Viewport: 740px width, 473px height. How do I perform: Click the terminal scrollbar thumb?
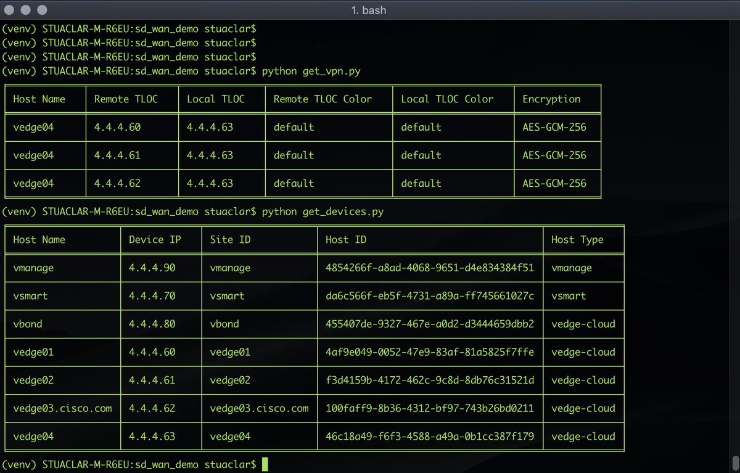[735, 463]
